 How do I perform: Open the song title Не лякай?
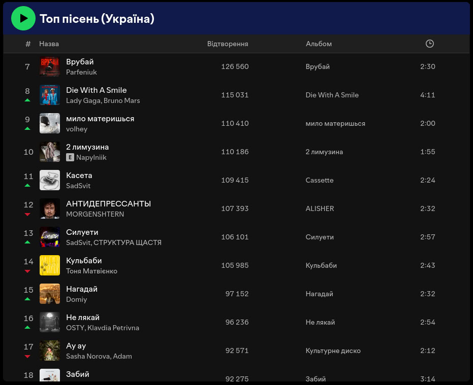tap(83, 318)
